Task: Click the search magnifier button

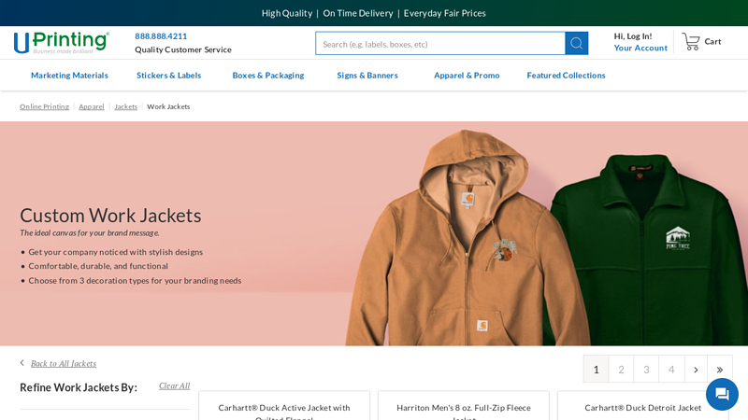Action: [576, 43]
